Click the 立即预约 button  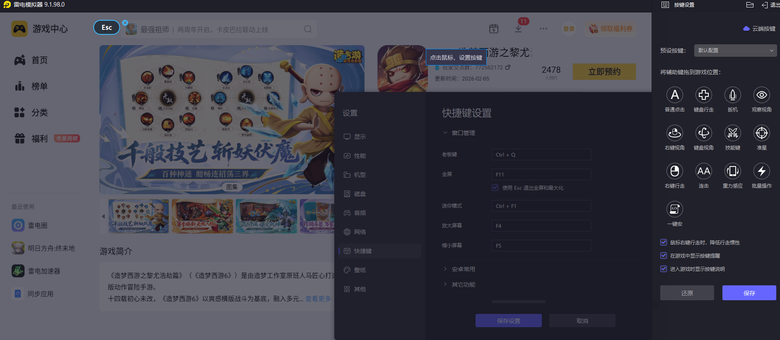[x=604, y=72]
